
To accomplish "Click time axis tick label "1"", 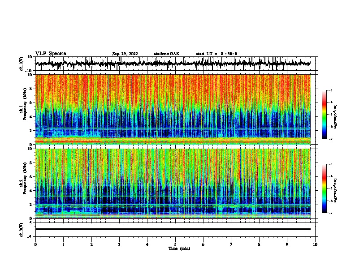I will point(63,244).
